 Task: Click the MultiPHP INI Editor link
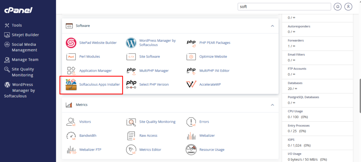pos(214,71)
